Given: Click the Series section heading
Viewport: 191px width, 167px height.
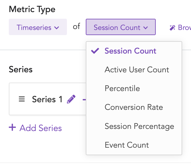Looking at the screenshot, I should [x=21, y=70].
